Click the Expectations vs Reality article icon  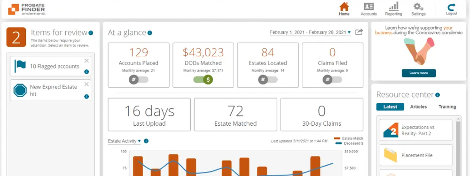click(391, 130)
